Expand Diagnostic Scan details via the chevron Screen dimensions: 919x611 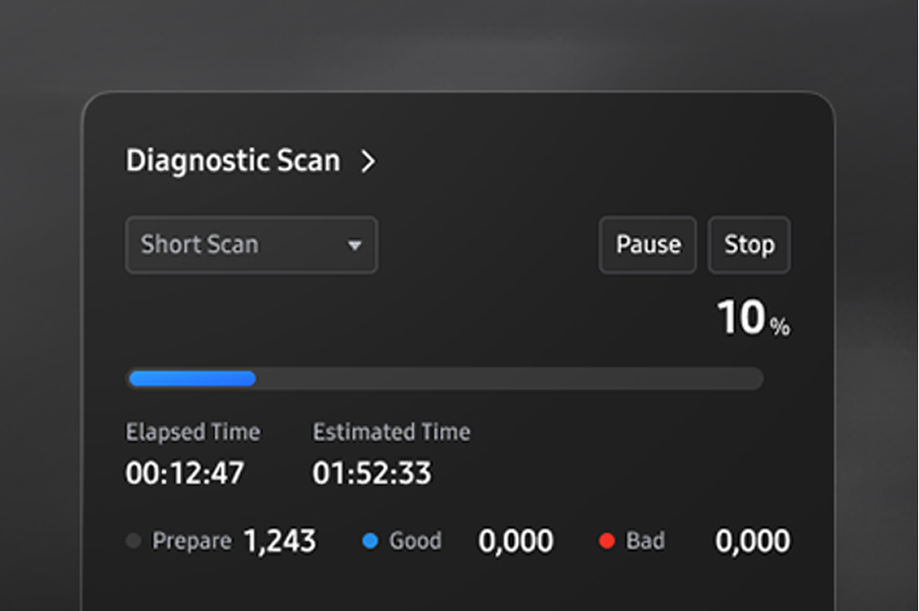(370, 161)
